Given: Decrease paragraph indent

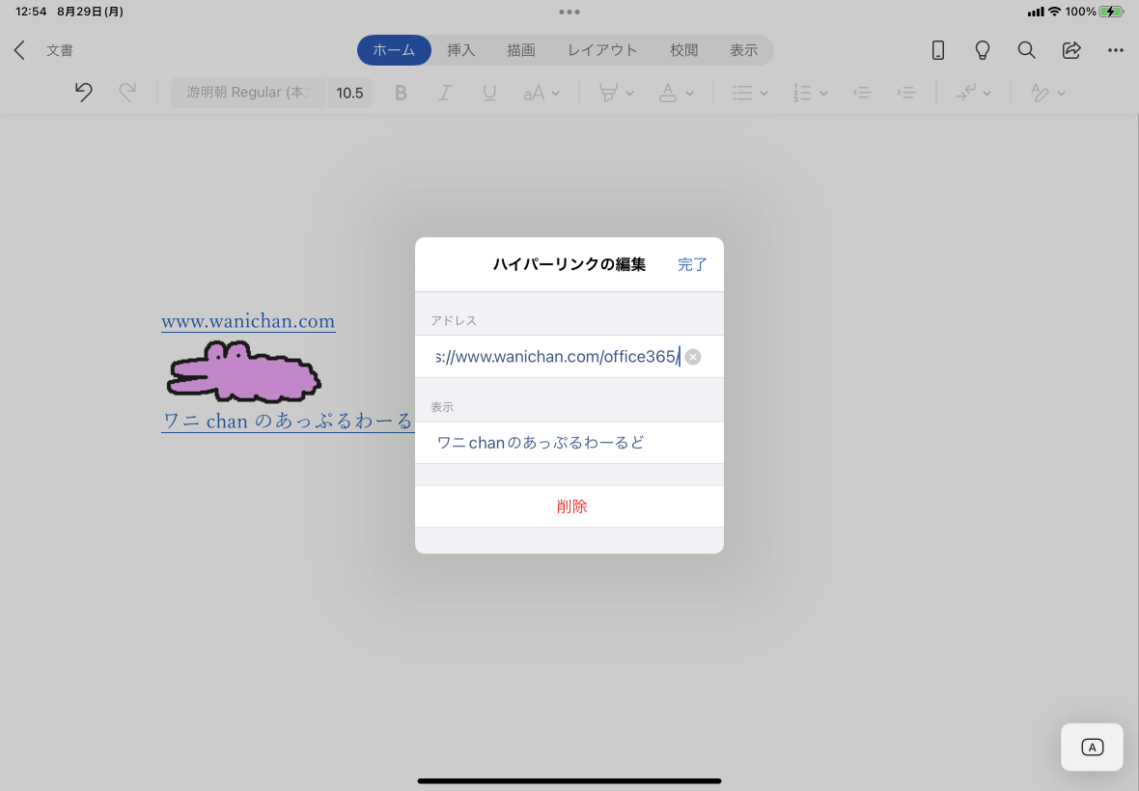Looking at the screenshot, I should 862,93.
